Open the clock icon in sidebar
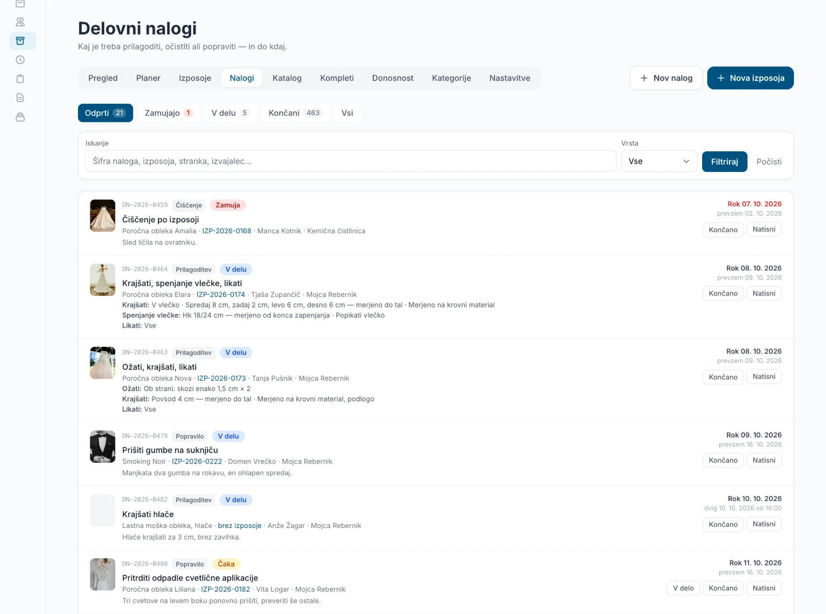 click(20, 60)
